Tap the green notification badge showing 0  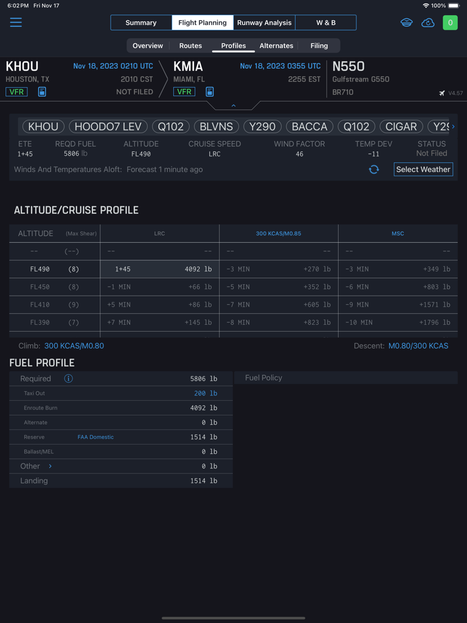click(x=451, y=23)
